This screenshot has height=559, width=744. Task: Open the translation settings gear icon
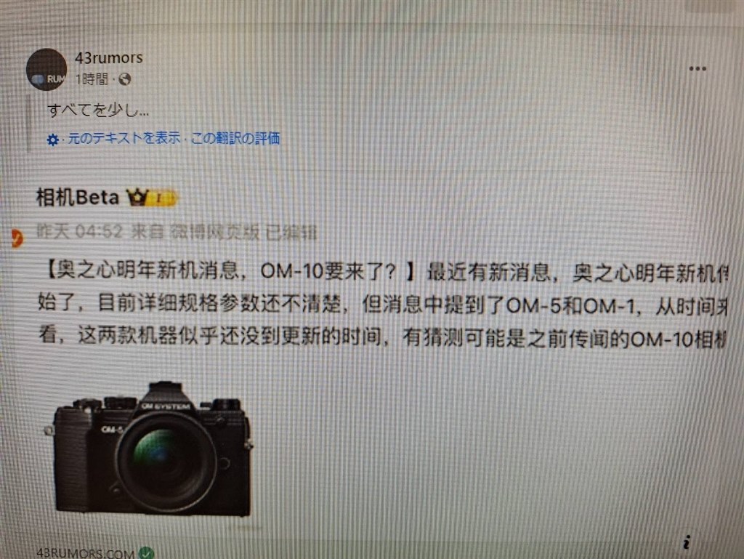(52, 140)
